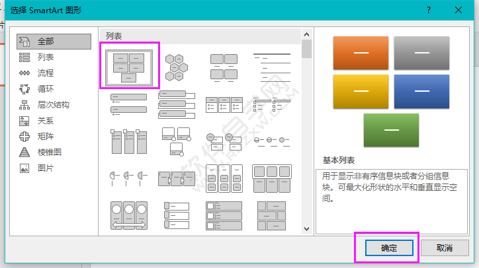Click the scroll down arrow in gallery
The height and width of the screenshot is (268, 479).
coord(307,228)
